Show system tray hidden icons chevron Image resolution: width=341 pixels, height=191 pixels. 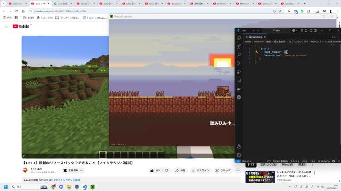coord(290,187)
